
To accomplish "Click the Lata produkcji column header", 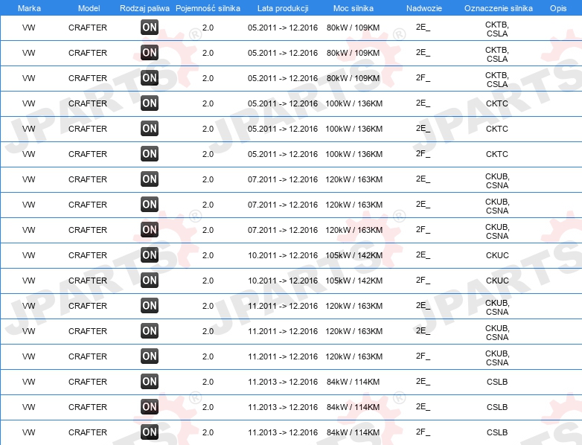I will point(283,8).
